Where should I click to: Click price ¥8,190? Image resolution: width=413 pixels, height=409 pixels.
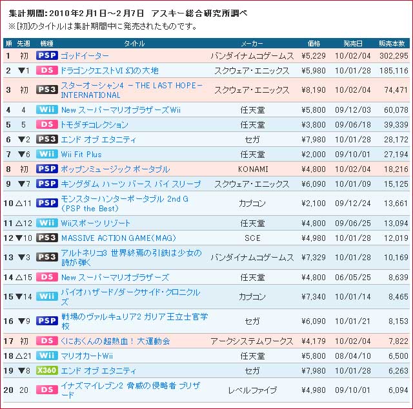(314, 90)
